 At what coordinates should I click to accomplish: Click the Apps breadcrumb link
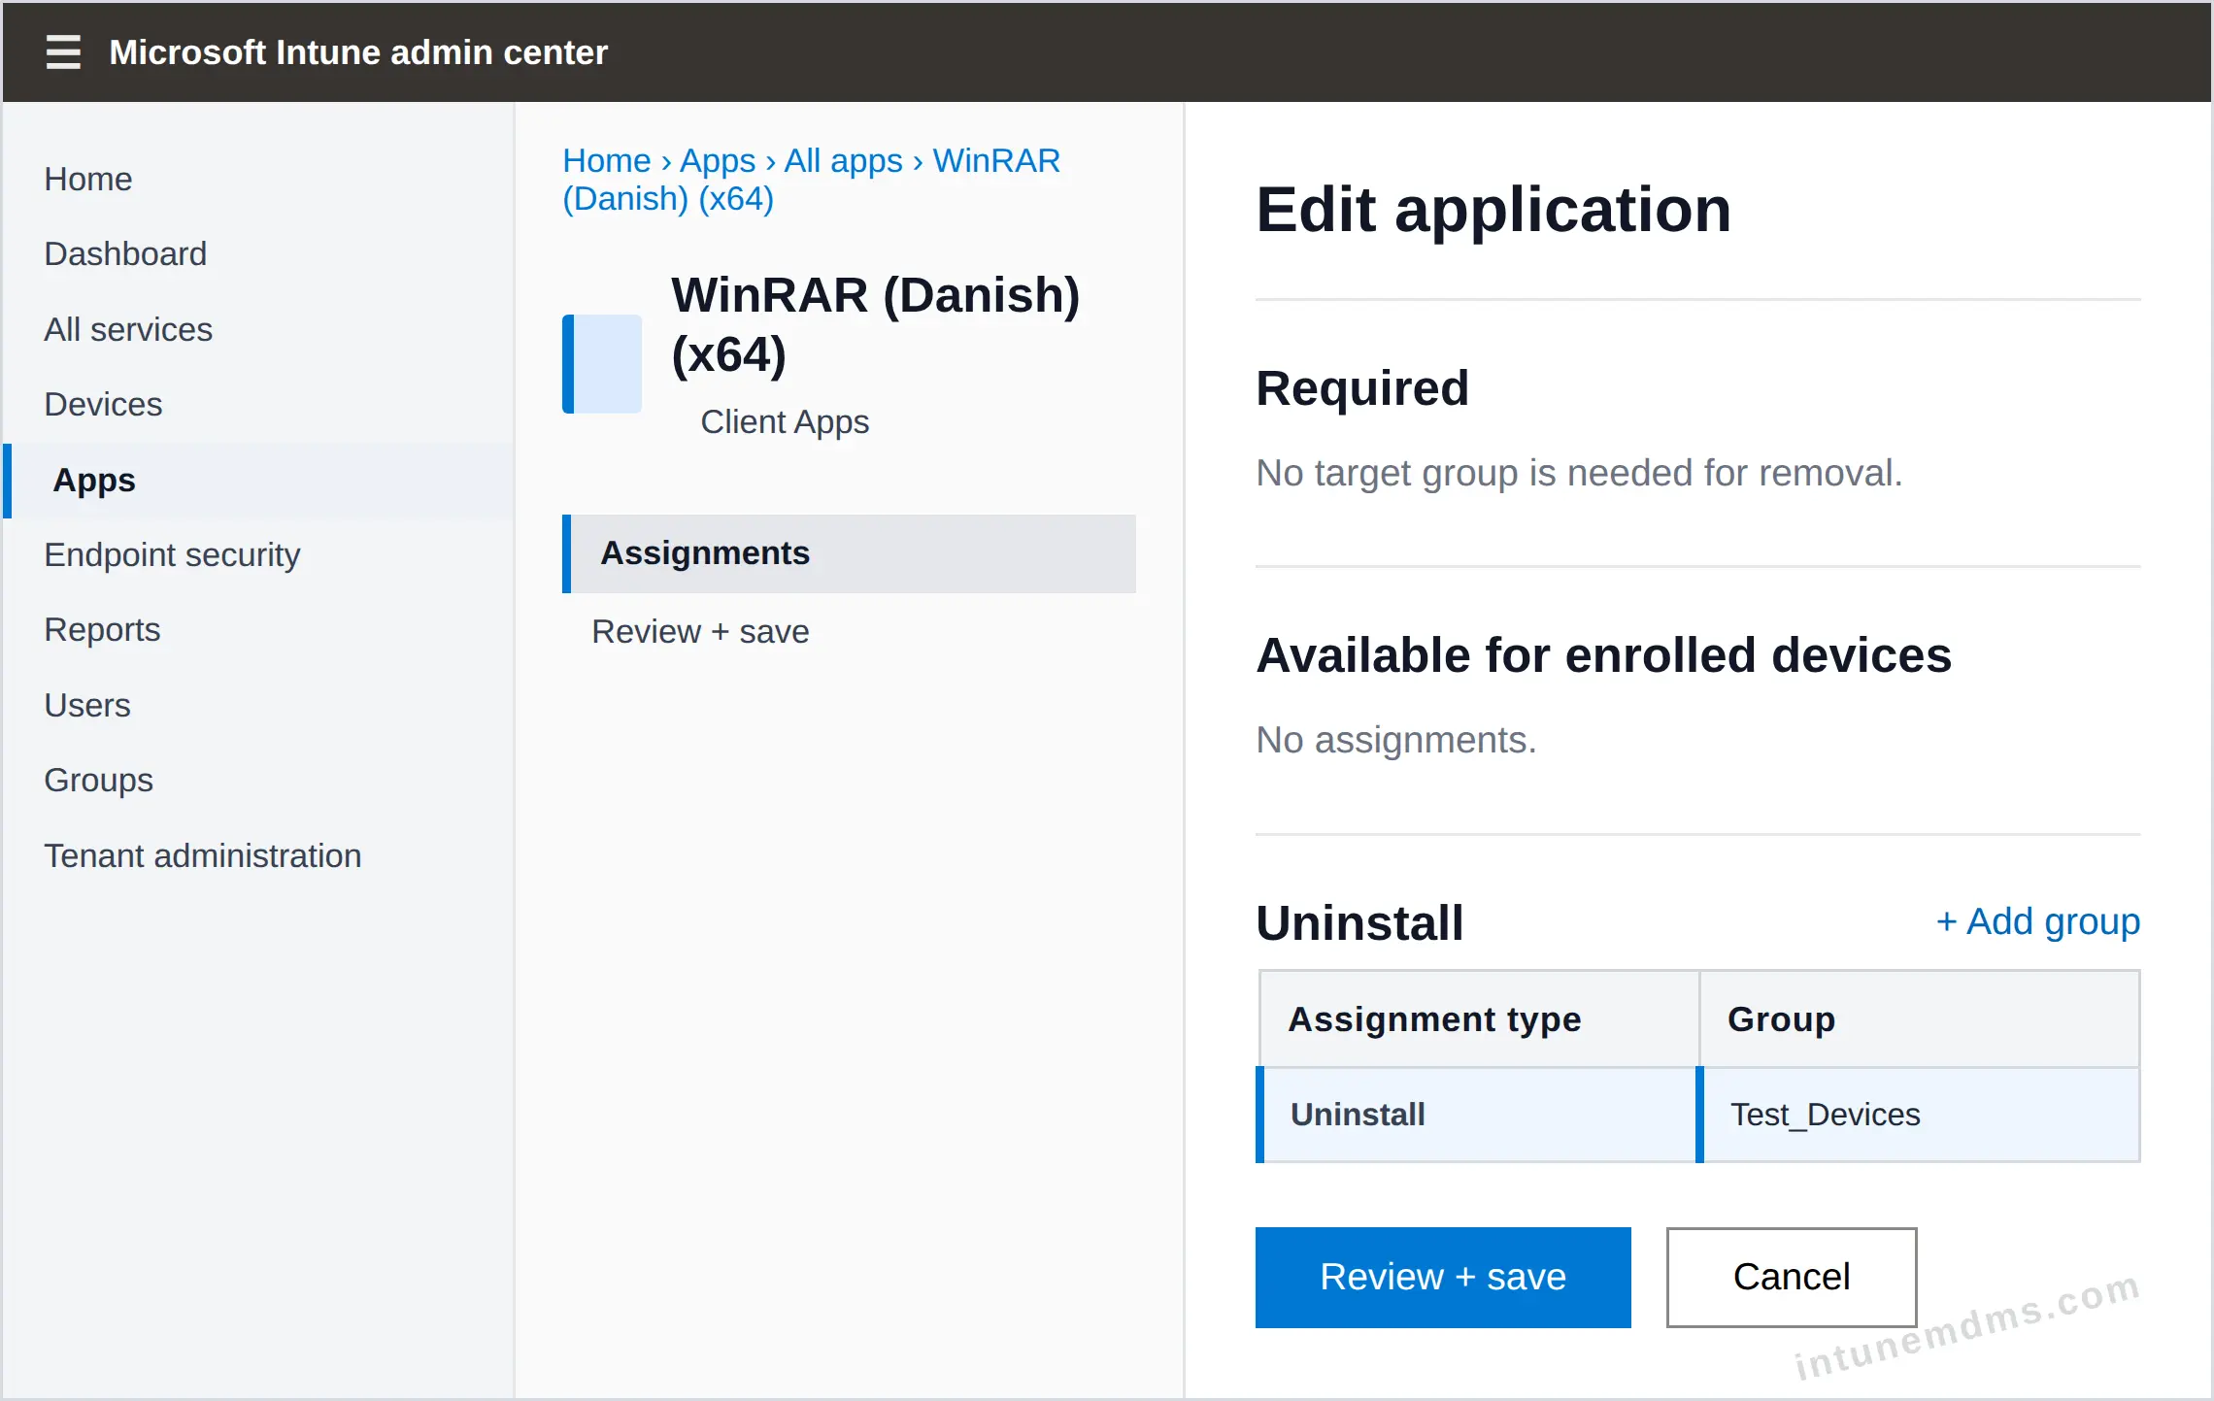click(x=718, y=160)
